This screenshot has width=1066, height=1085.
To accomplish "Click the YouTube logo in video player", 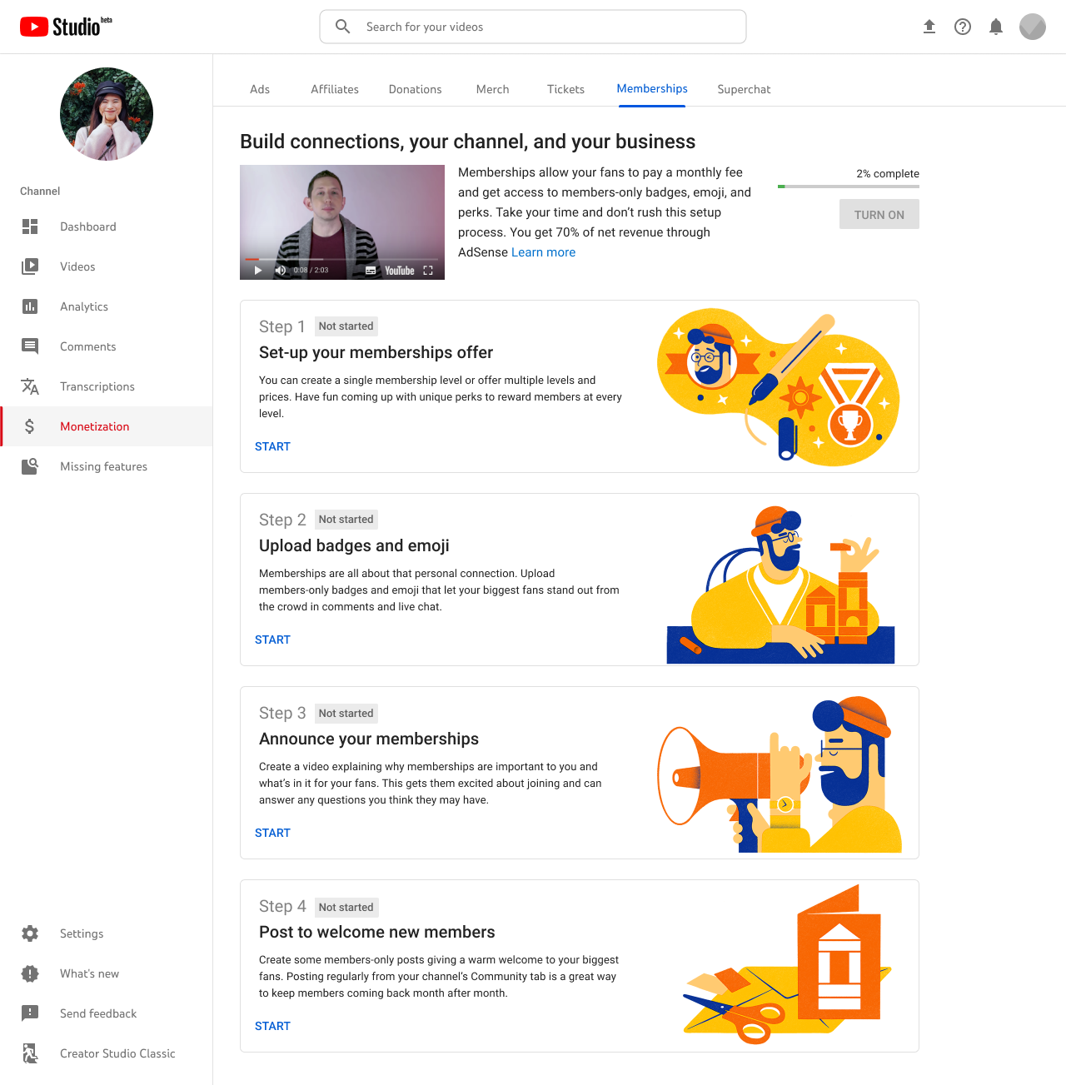I will click(400, 271).
